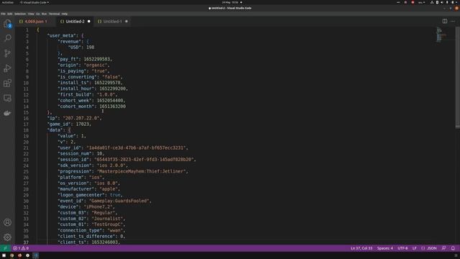Change end of line sequence via LF
Viewport: 460px width, 259px height.
coord(415,248)
